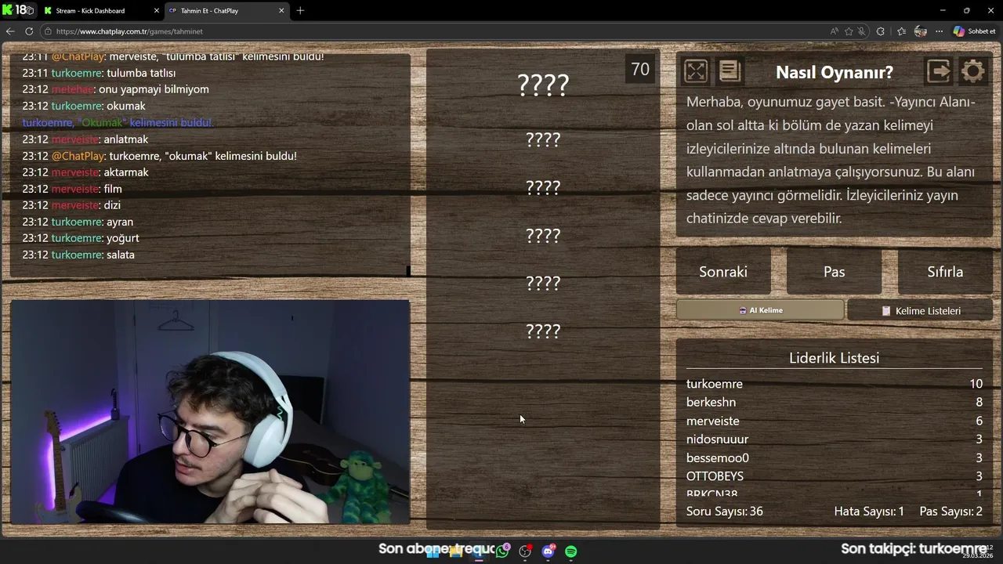The width and height of the screenshot is (1003, 564).
Task: Open browser extensions icon
Action: click(881, 31)
